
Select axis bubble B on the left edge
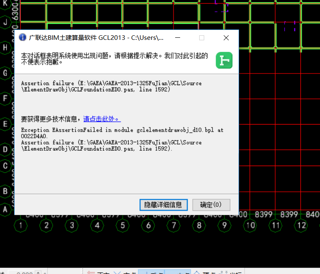(5, 191)
